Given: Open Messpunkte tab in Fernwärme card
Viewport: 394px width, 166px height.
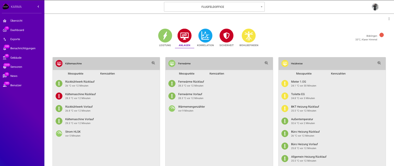Looking at the screenshot, I should tap(187, 73).
